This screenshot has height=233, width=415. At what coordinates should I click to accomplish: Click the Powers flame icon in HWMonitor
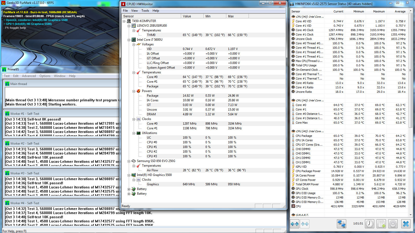click(x=139, y=91)
